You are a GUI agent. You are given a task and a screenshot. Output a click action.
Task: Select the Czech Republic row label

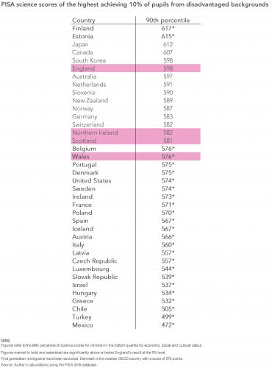click(x=95, y=261)
